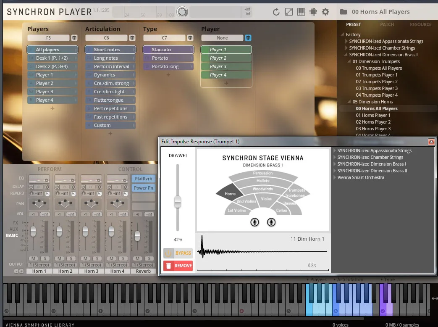Click the resize window icon in header
This screenshot has width=438, height=327.
[x=289, y=12]
